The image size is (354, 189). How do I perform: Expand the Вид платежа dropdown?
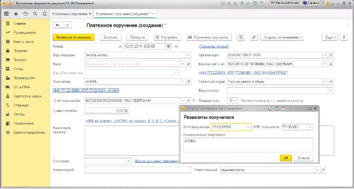330,90
